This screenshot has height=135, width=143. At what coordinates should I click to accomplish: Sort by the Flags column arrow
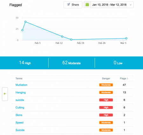pyautogui.click(x=127, y=78)
